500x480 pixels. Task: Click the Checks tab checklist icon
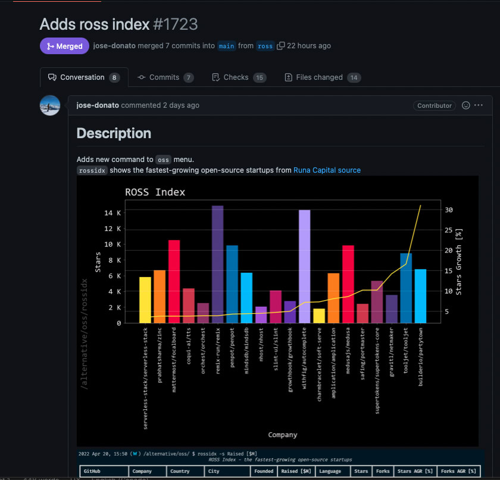click(216, 77)
